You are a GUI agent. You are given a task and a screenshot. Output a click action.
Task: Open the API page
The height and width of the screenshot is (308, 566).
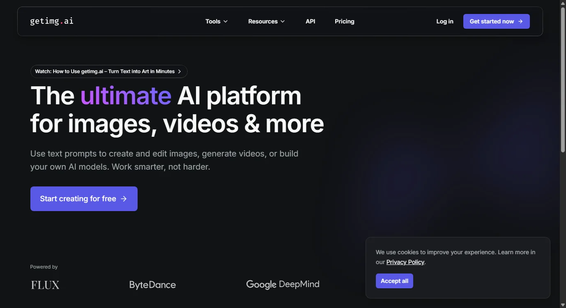pos(310,21)
